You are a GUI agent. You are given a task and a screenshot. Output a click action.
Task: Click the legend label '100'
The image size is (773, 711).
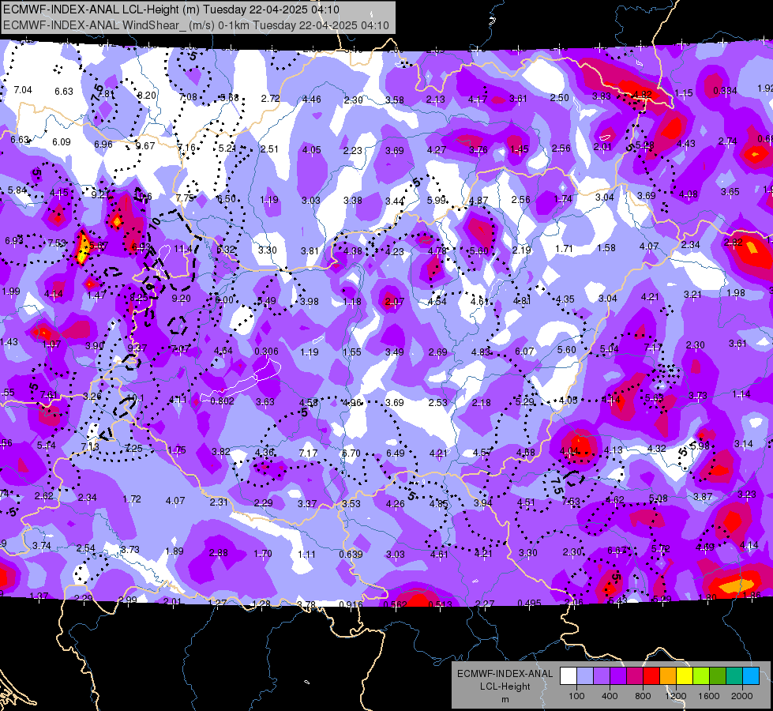pos(576,696)
